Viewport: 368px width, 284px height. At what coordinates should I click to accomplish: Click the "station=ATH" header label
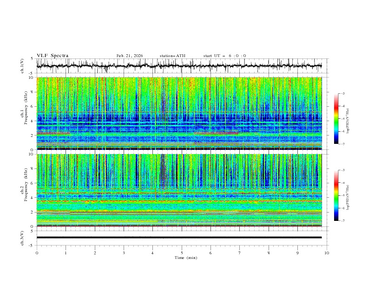[172, 56]
